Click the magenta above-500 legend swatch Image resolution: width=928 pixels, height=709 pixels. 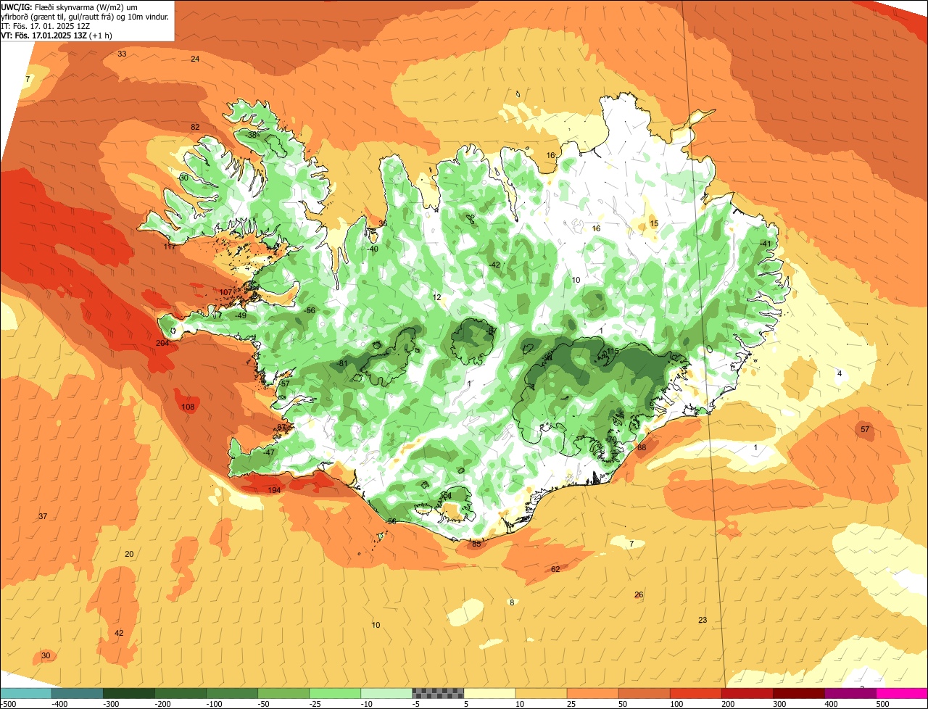pos(902,693)
